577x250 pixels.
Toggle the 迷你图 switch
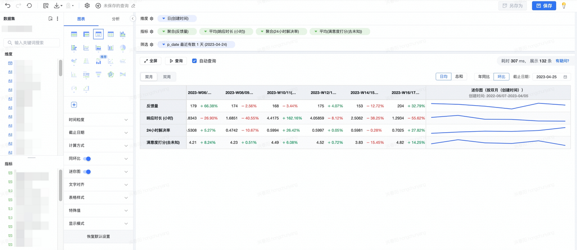coord(87,172)
